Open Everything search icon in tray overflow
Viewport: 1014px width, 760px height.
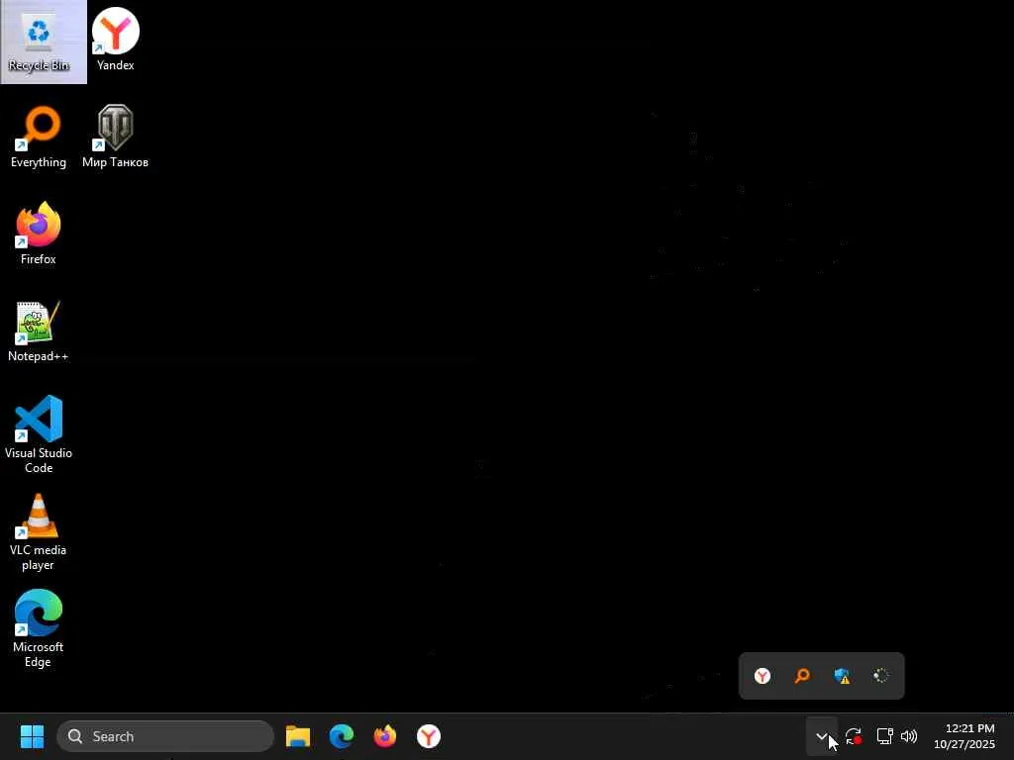(x=802, y=676)
